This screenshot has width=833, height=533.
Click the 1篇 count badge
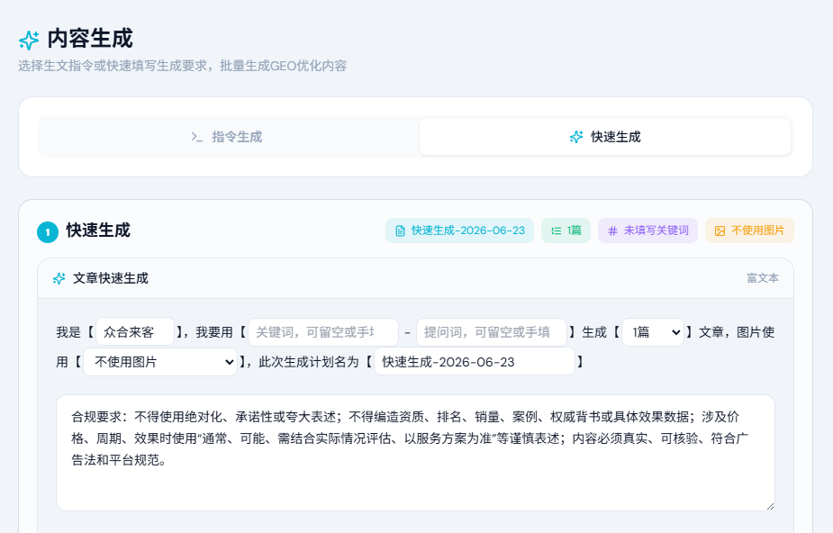[x=566, y=230]
